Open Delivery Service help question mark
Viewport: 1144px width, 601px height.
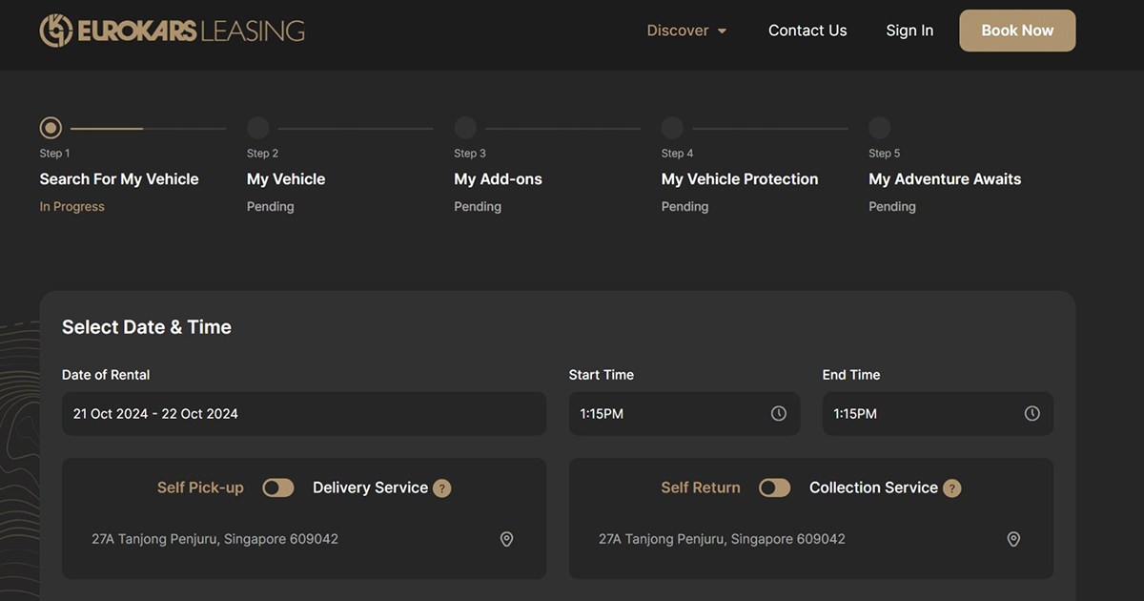coord(441,488)
